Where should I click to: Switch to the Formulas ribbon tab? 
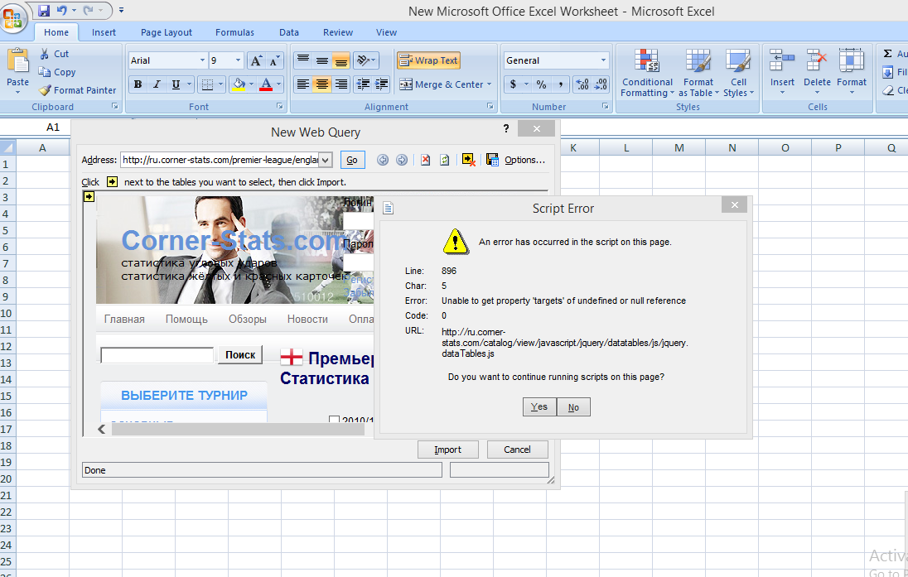tap(234, 32)
